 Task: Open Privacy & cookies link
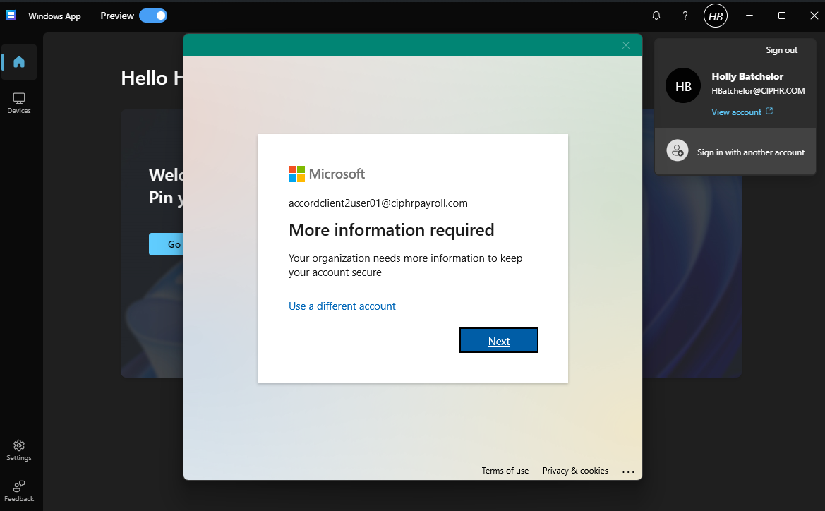pos(575,471)
